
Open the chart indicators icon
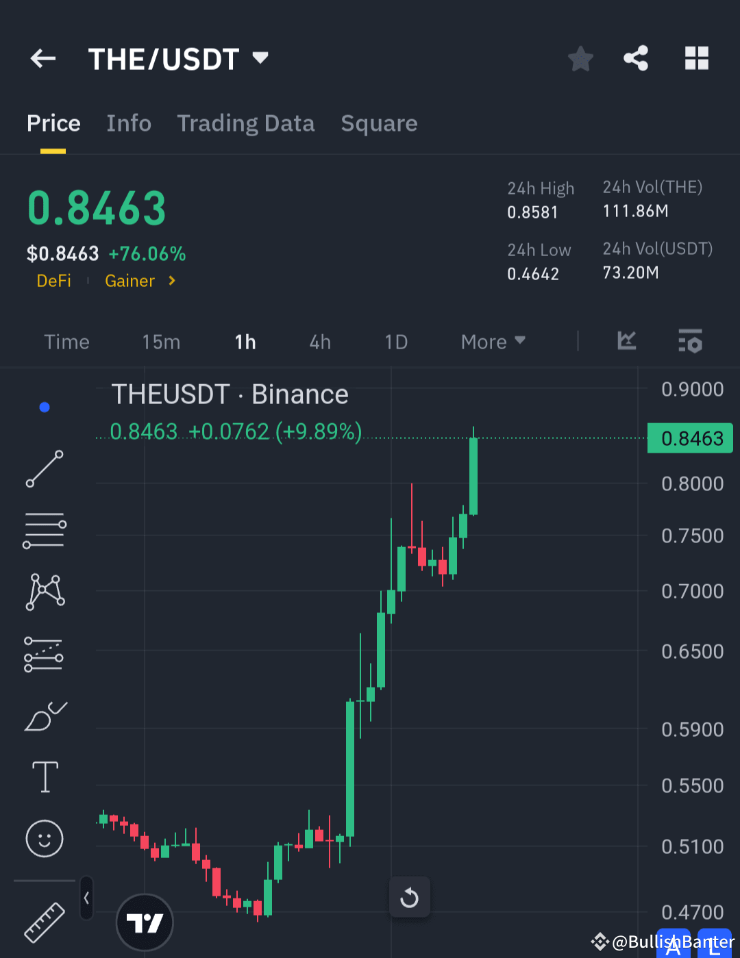tap(626, 341)
